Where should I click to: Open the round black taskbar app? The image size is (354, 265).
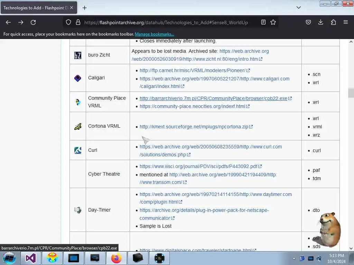(159, 258)
